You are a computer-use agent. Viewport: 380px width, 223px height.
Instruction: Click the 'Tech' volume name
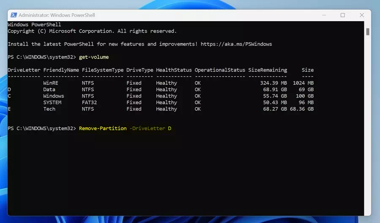point(49,109)
